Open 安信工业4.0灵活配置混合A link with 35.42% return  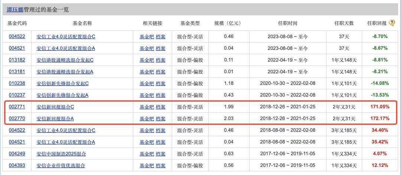click(66, 142)
